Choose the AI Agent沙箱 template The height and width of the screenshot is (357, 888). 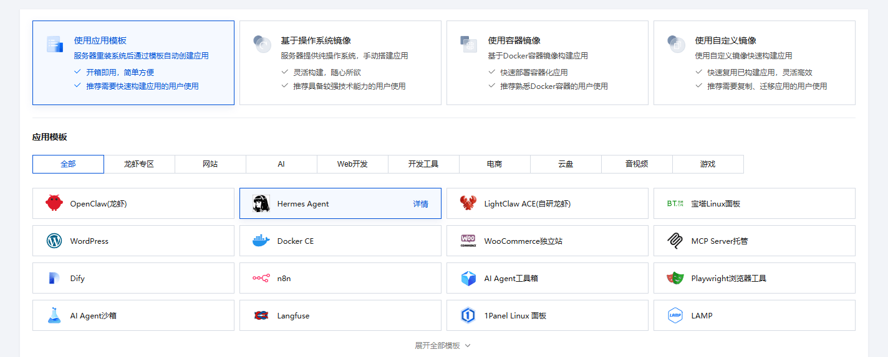click(133, 315)
